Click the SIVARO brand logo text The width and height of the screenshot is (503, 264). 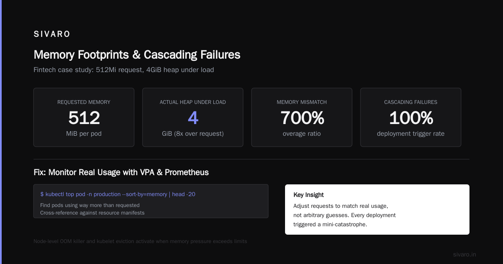[x=52, y=34]
